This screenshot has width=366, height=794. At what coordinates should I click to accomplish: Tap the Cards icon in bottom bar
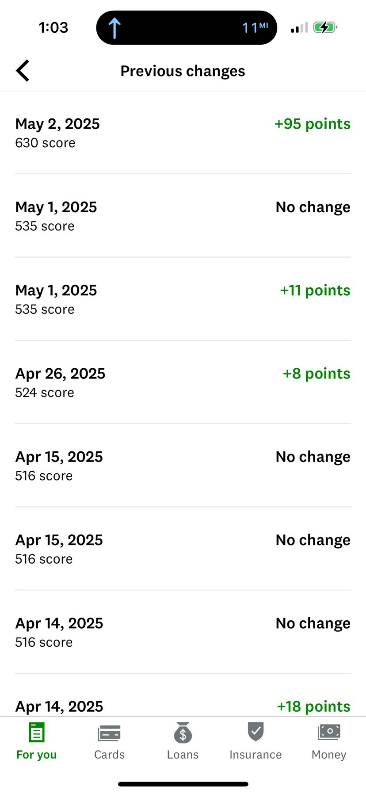(x=109, y=733)
